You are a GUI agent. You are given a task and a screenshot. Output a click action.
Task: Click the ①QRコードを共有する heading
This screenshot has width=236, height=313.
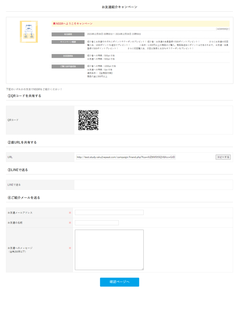pyautogui.click(x=24, y=96)
